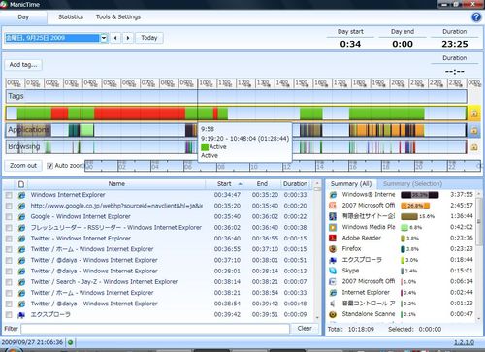Click the 23:25 Duration value

coord(455,44)
